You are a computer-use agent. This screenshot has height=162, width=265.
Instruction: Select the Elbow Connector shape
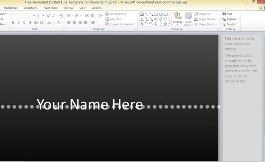(147, 19)
